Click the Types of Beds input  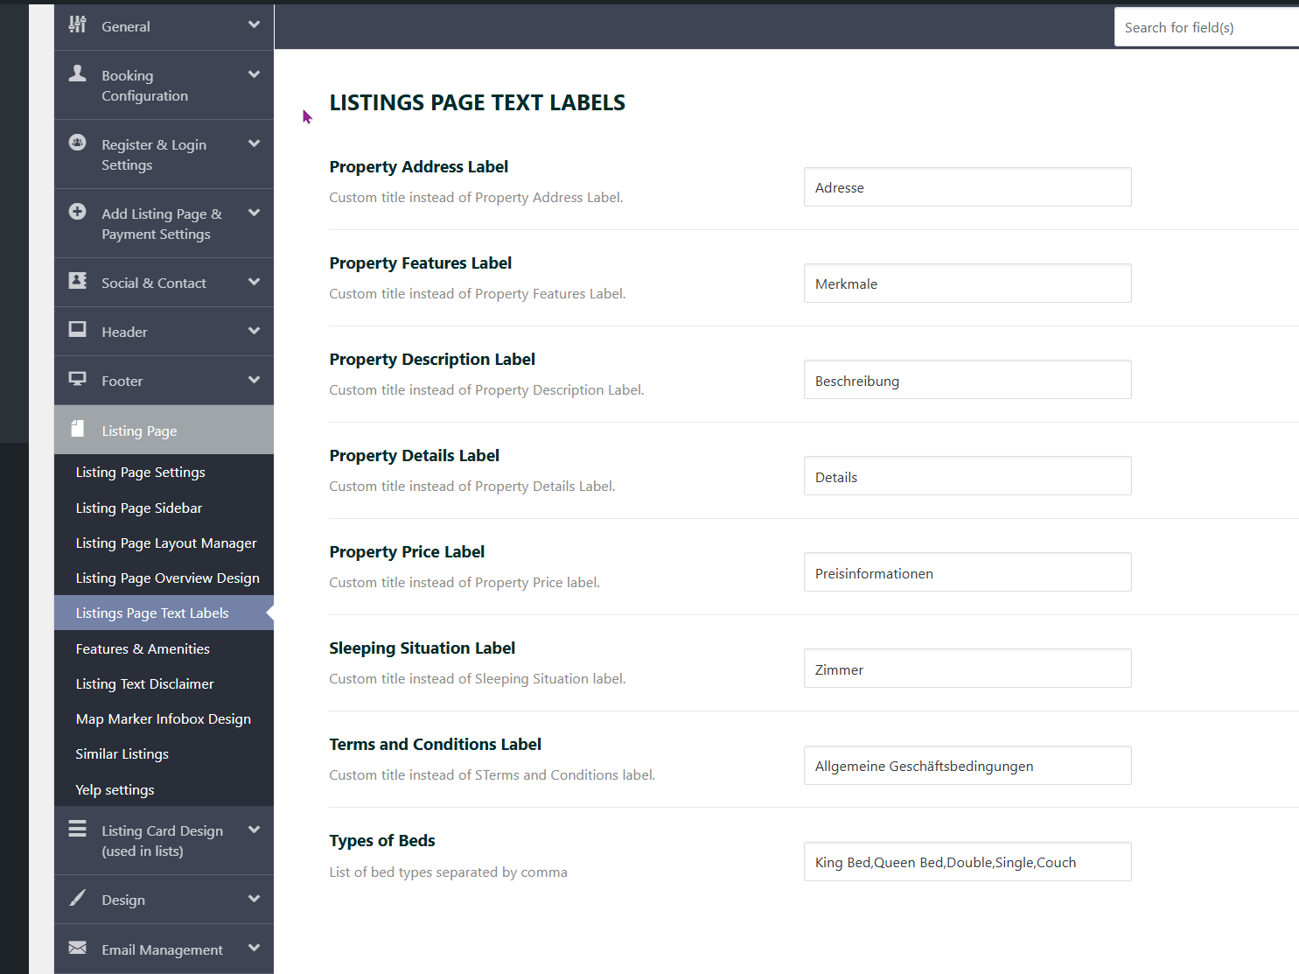click(967, 862)
